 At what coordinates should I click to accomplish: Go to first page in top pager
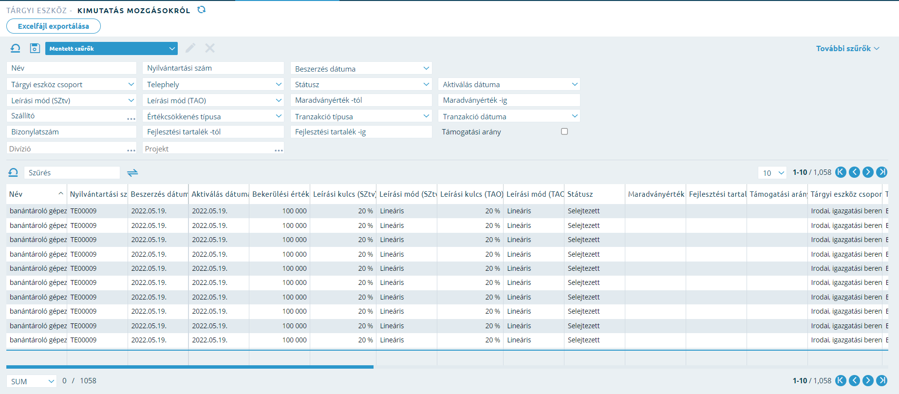pyautogui.click(x=841, y=172)
